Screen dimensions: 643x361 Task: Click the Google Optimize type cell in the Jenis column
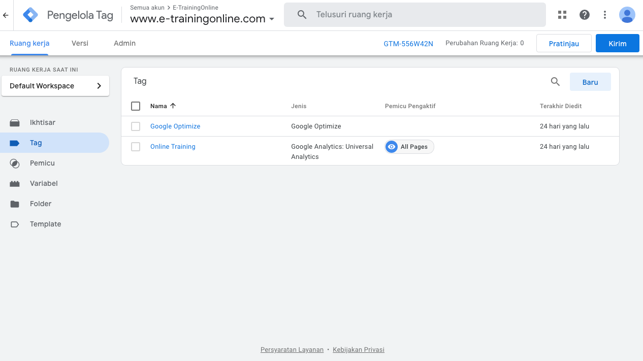coord(316,126)
